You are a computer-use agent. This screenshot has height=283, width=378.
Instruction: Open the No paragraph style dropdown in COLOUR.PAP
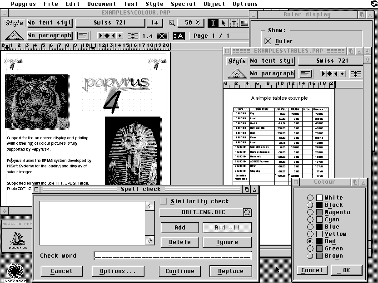[50, 36]
